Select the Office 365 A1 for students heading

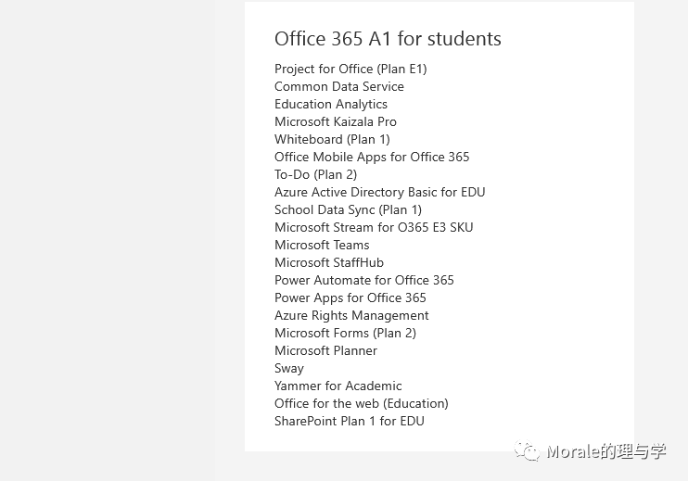388,39
